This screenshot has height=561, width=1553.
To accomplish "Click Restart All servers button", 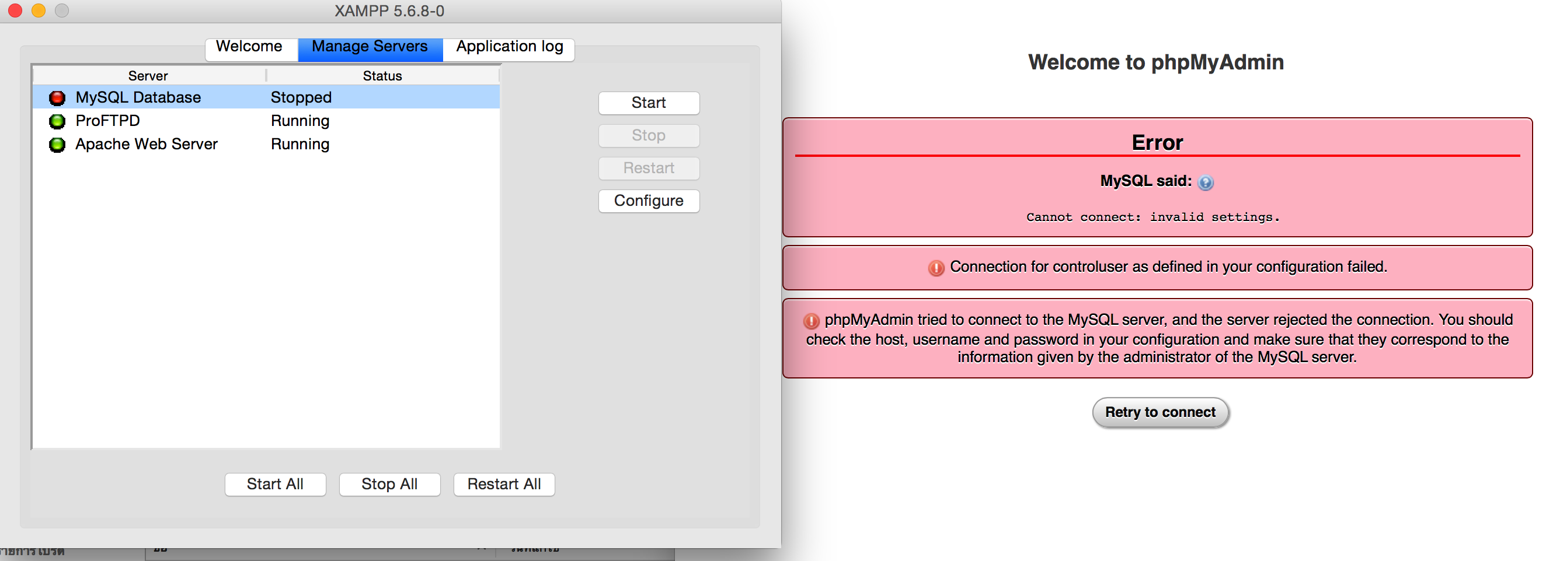I will pyautogui.click(x=503, y=485).
